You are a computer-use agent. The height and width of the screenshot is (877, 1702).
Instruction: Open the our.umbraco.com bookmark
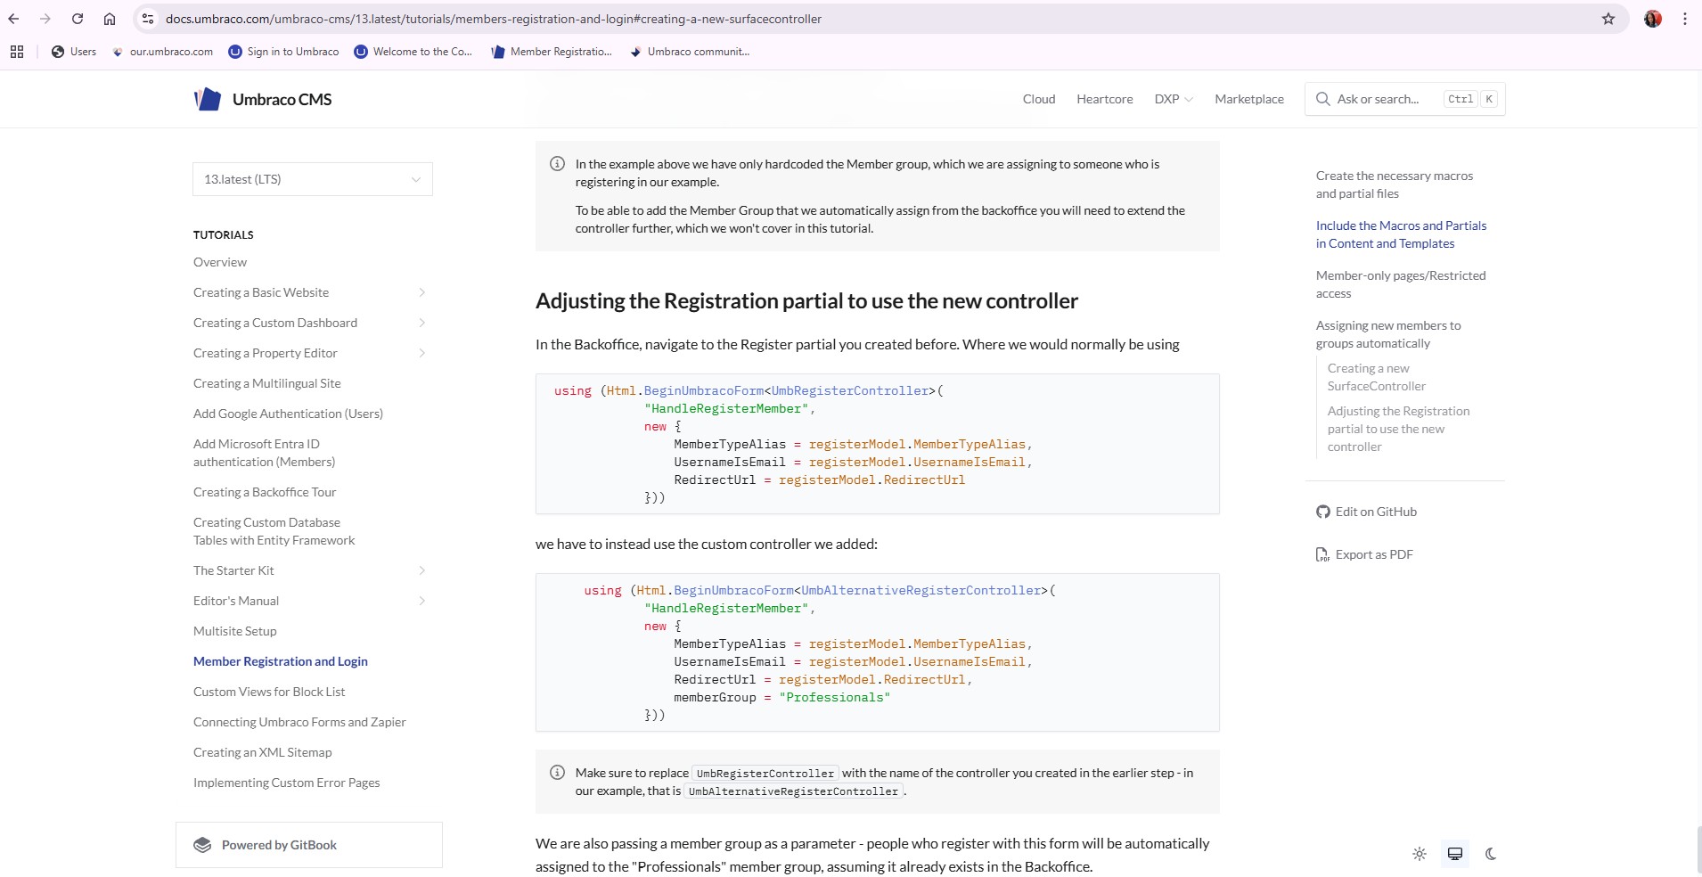[162, 52]
